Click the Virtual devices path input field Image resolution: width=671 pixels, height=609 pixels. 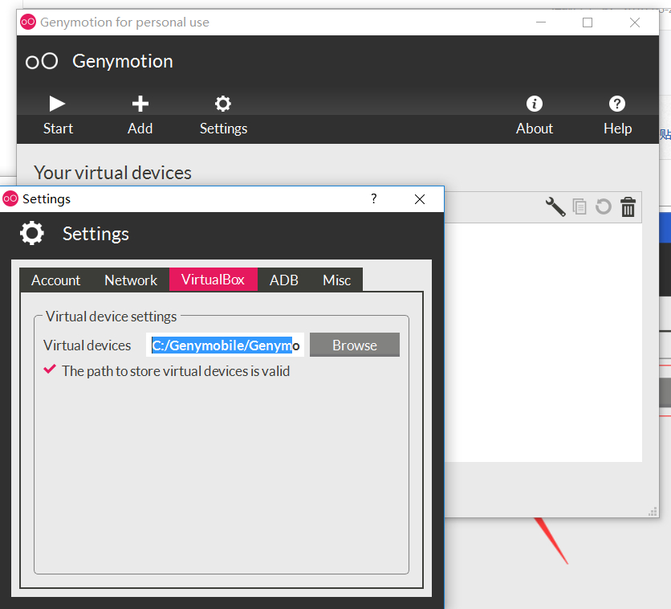225,345
